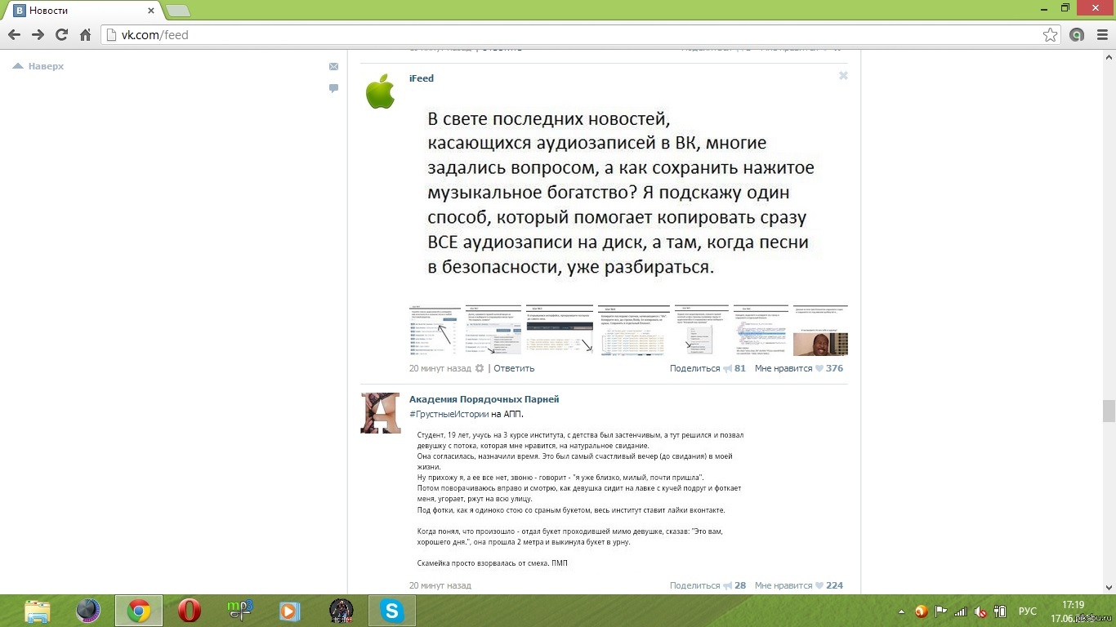The height and width of the screenshot is (627, 1116).
Task: Open the laughing man thumbnail
Action: click(820, 331)
